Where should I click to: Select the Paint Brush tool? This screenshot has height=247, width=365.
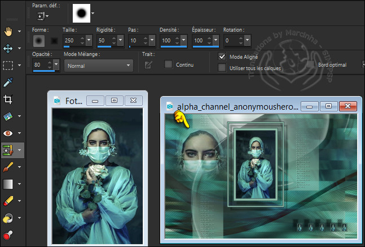pos(8,167)
